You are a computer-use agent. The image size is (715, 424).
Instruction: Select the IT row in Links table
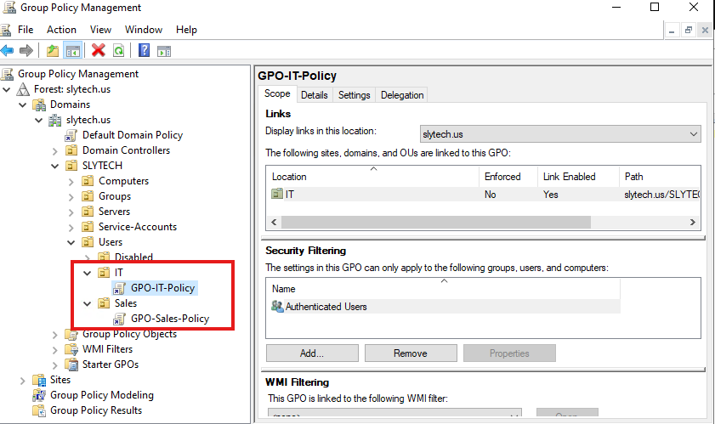(484, 195)
